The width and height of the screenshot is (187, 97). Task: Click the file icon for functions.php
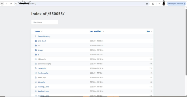tap(36, 73)
